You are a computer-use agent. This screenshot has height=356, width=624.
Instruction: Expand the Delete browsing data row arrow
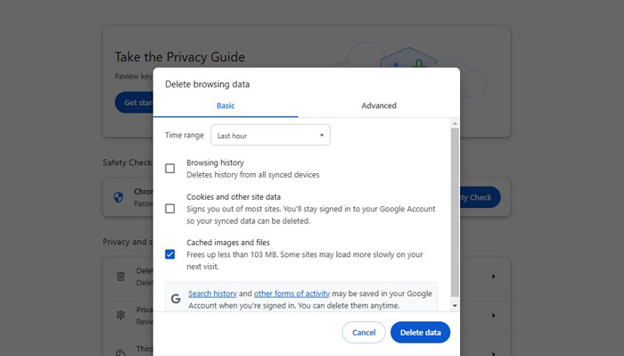tap(494, 276)
